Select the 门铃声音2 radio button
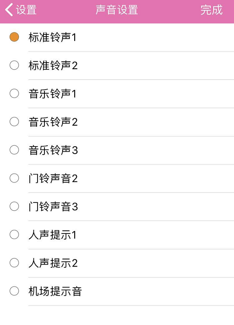Screen dimensions: 234x325 [14, 178]
